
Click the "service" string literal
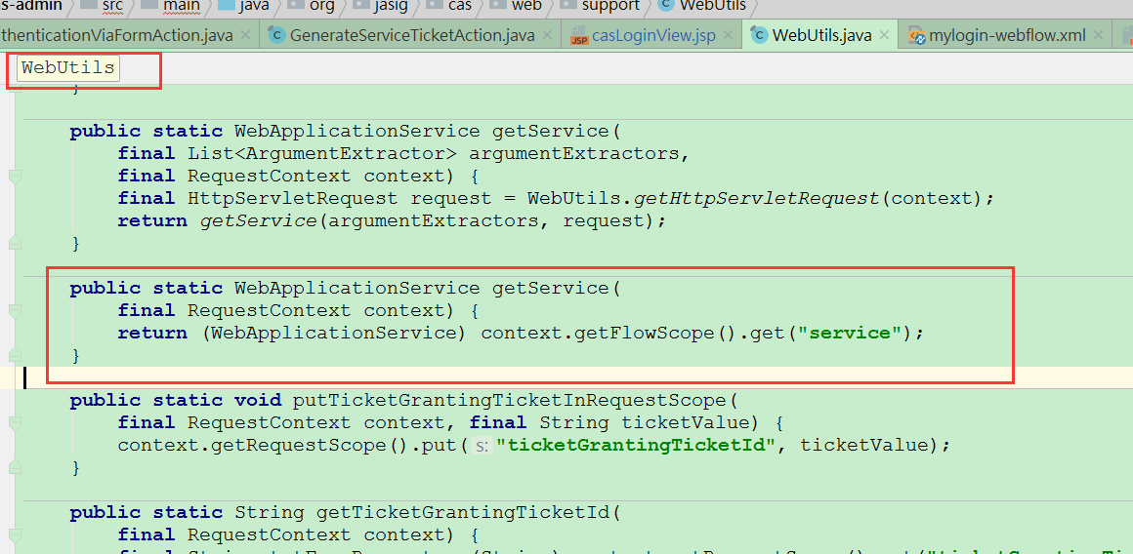click(851, 333)
